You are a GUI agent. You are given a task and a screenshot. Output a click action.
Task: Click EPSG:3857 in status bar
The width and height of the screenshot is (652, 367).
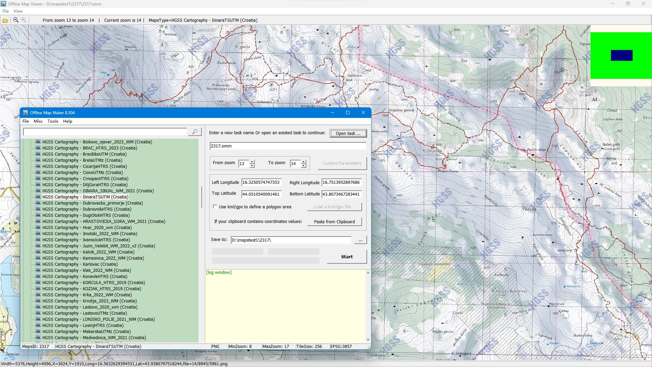pyautogui.click(x=341, y=346)
